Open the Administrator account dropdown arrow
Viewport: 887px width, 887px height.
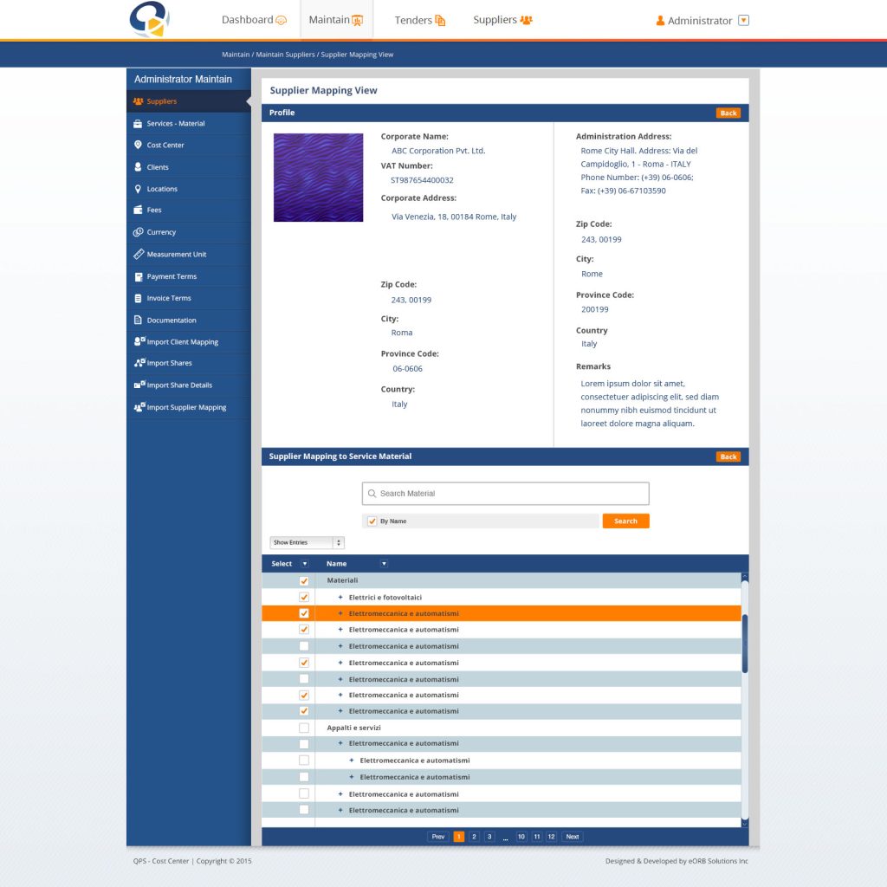coord(743,21)
